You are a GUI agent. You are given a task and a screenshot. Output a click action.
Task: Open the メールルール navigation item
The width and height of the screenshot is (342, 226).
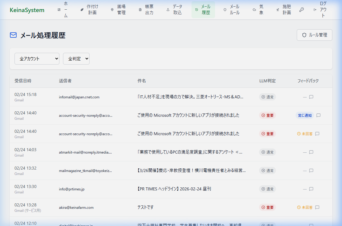click(x=231, y=10)
